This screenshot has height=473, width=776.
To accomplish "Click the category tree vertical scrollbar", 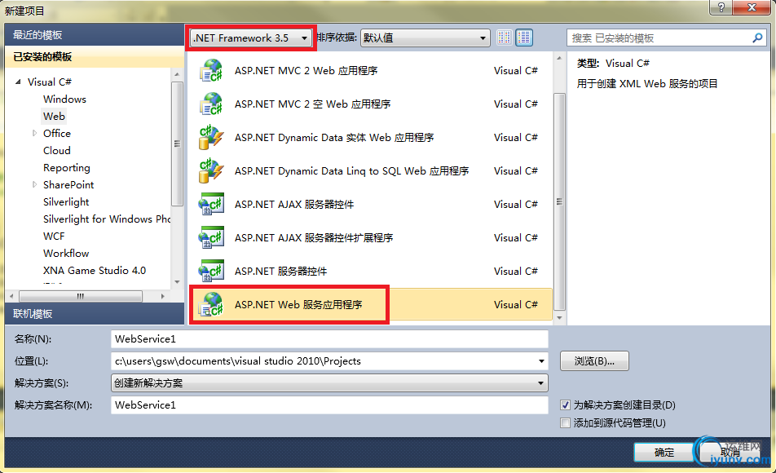I will point(177,144).
